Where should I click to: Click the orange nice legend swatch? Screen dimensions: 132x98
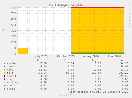(x=5, y=70)
